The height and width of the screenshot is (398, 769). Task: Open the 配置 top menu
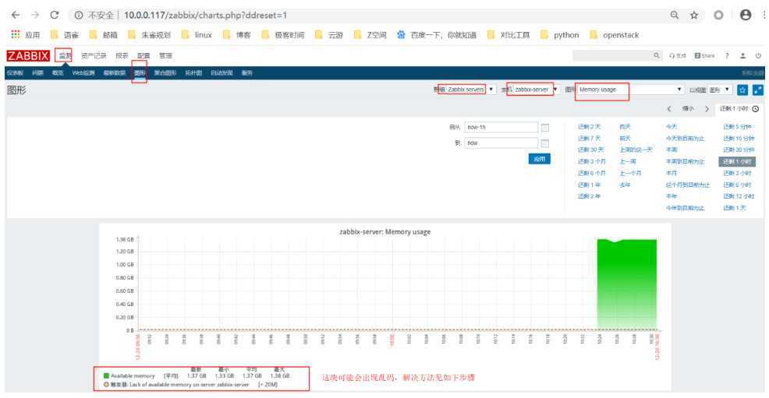(x=144, y=56)
